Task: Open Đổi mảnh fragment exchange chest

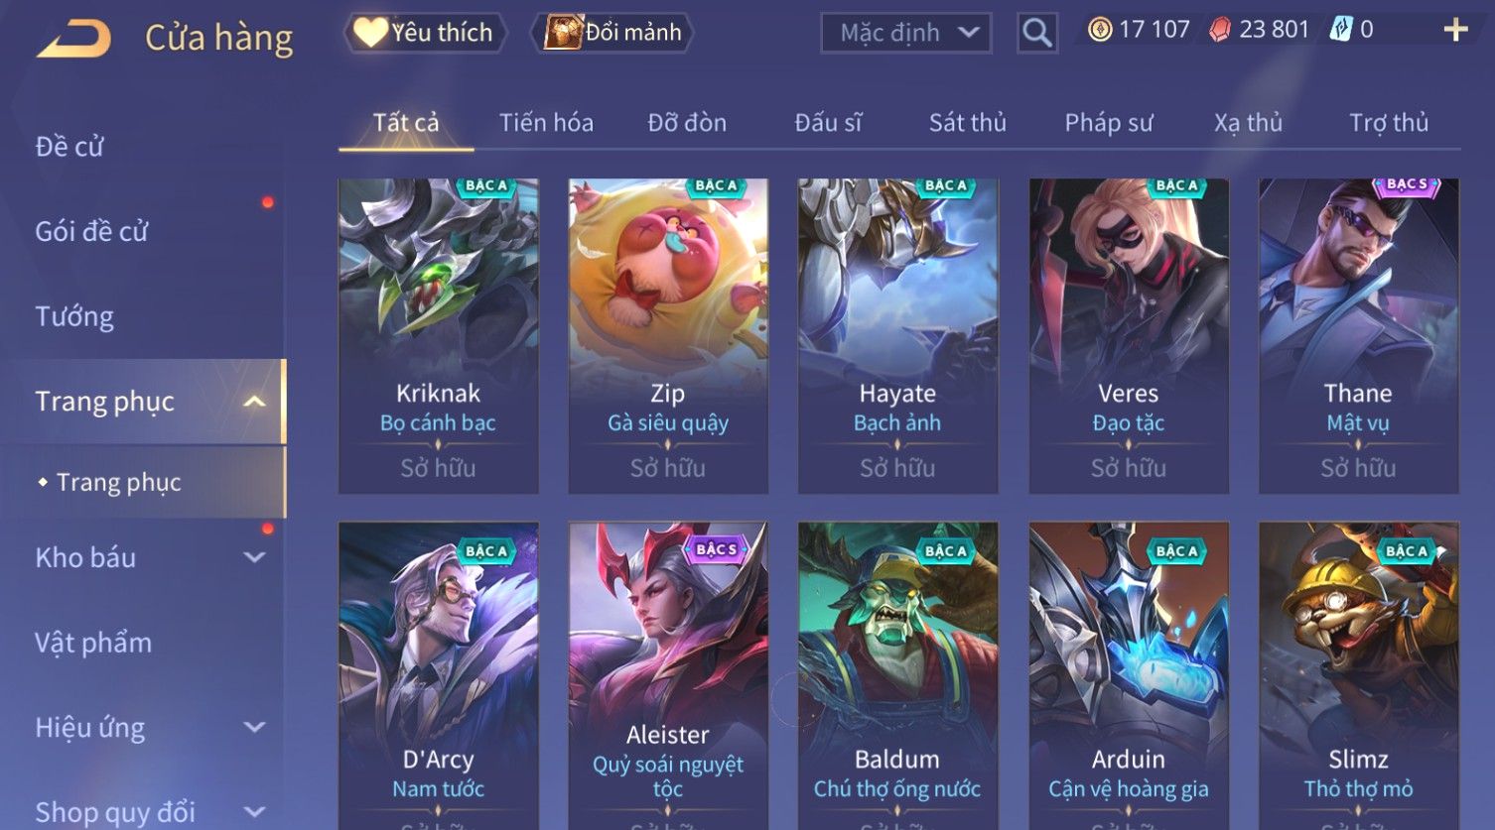Action: [x=612, y=33]
